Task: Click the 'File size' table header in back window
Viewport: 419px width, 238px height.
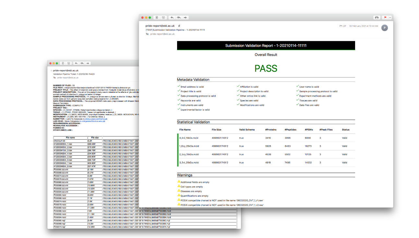Action: click(95, 137)
